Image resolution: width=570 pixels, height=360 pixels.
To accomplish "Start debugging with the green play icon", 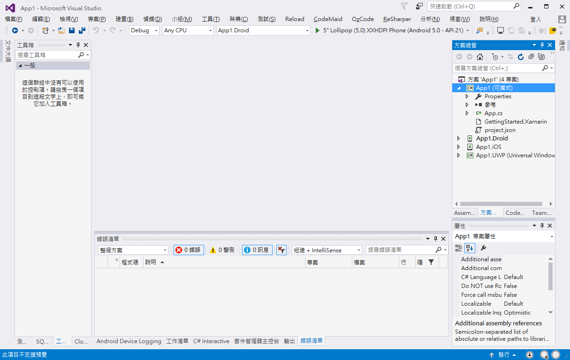I will [318, 30].
